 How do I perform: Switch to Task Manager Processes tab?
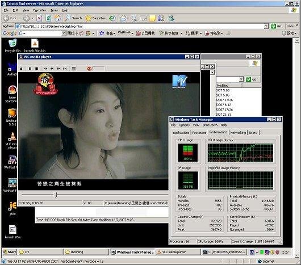[199, 133]
